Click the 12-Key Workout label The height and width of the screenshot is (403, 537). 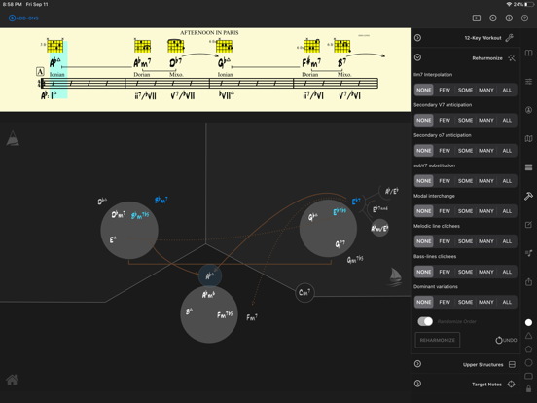click(483, 38)
